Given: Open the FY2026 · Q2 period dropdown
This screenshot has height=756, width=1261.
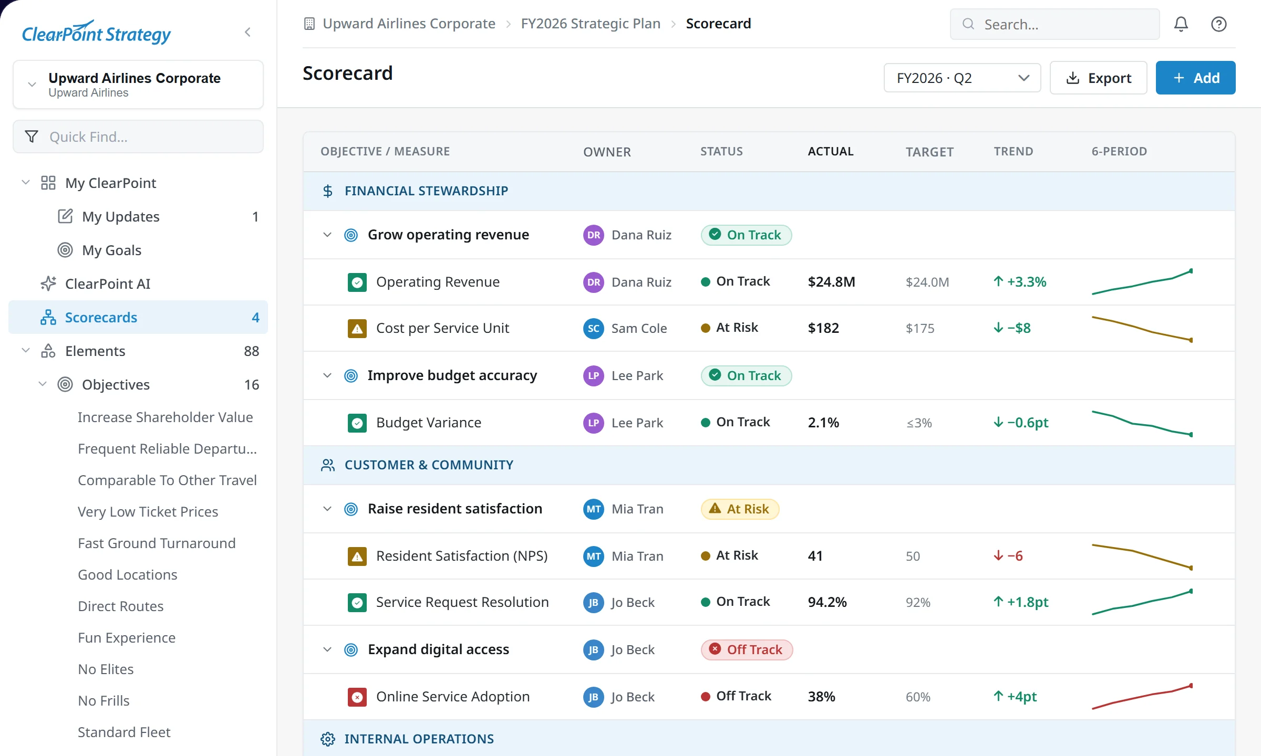Looking at the screenshot, I should pos(962,78).
